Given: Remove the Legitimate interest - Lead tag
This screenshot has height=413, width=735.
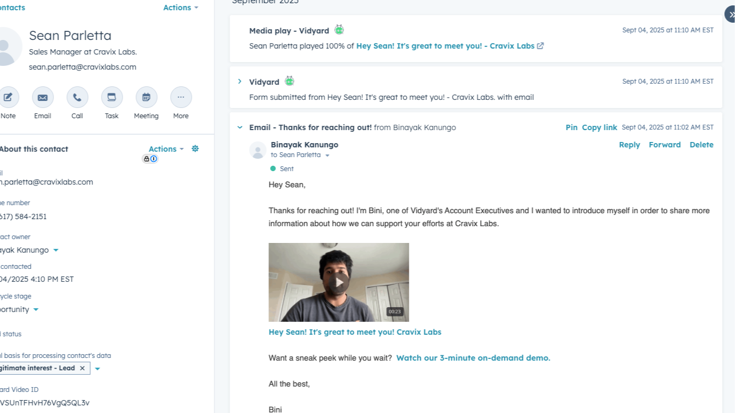Looking at the screenshot, I should click(x=82, y=368).
